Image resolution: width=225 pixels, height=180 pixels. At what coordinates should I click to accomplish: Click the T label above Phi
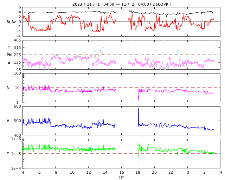9,47
